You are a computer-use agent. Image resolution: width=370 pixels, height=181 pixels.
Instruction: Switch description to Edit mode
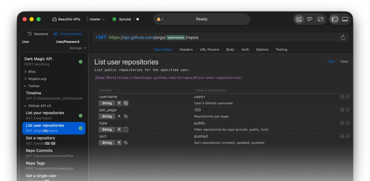click(331, 61)
